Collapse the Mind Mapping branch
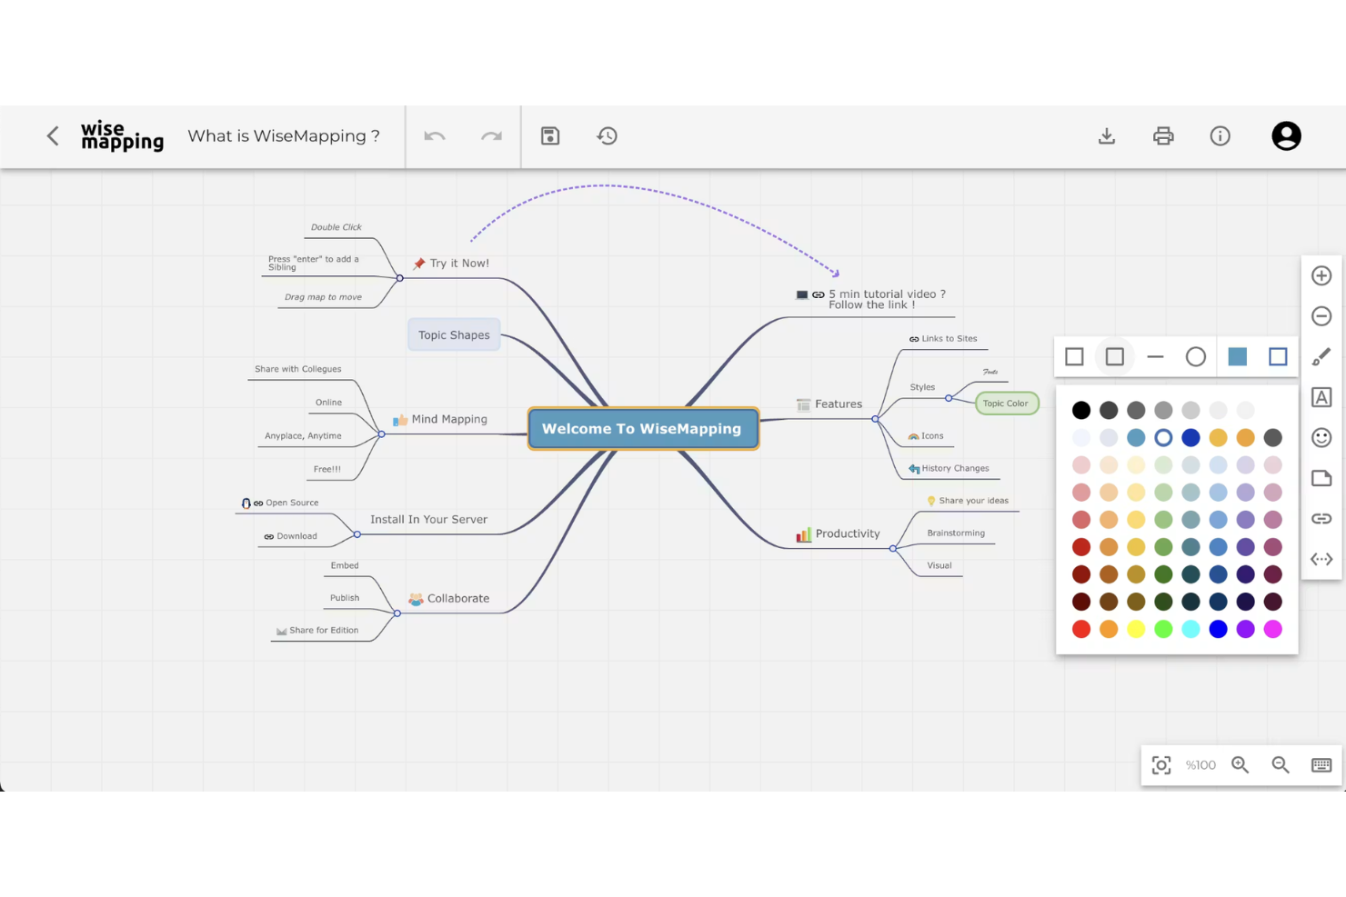The image size is (1346, 897). click(x=382, y=434)
